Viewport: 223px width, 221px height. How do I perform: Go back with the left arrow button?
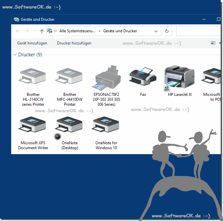pyautogui.click(x=17, y=31)
